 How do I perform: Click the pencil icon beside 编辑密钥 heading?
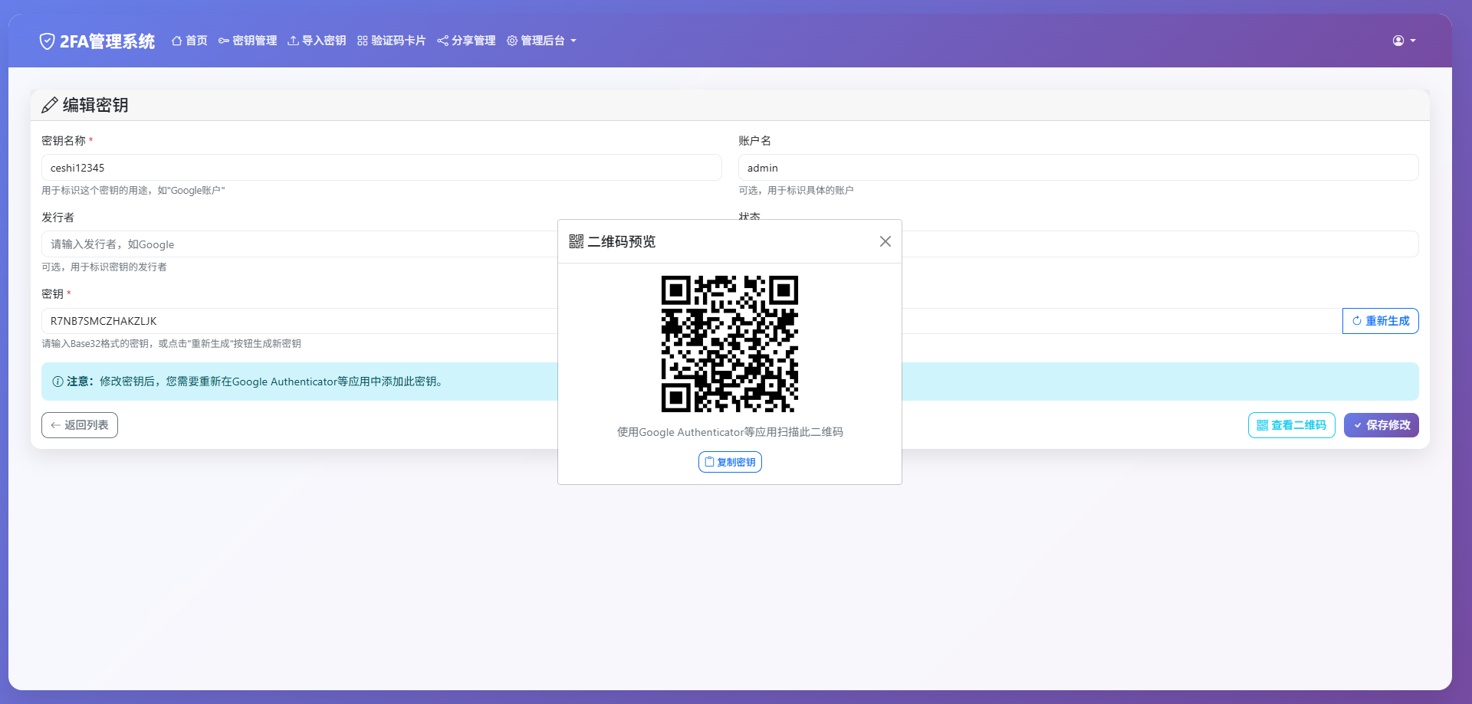tap(51, 105)
